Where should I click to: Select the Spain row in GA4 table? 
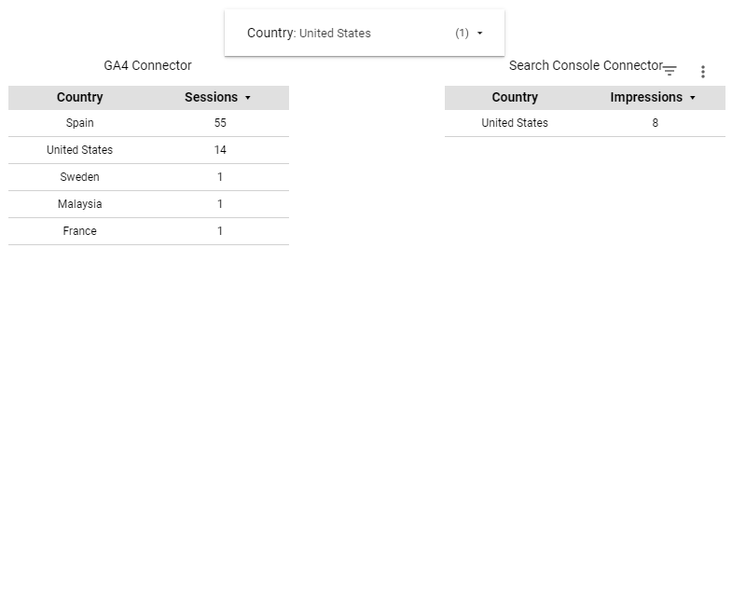[x=148, y=123]
